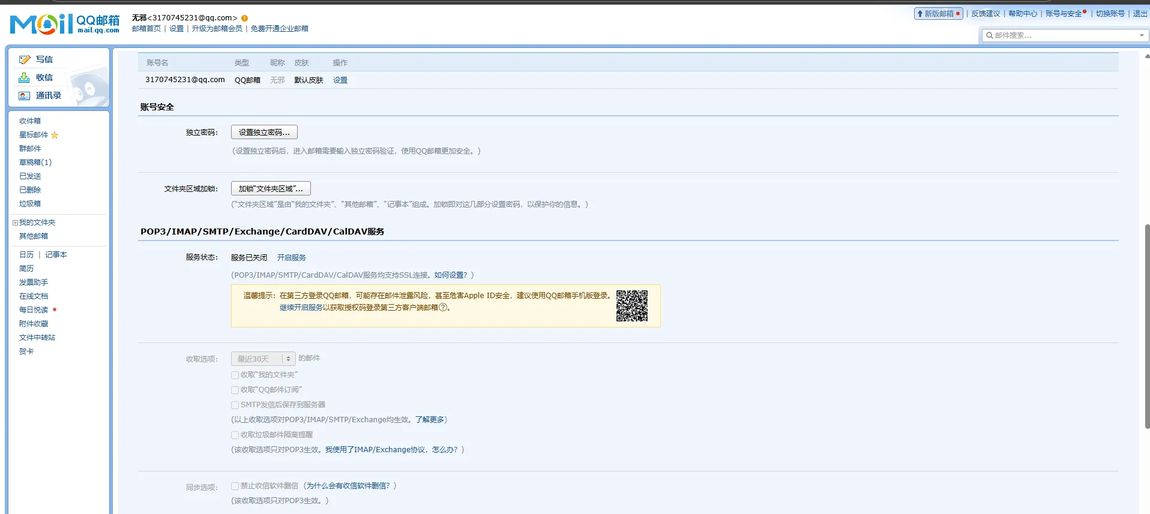Image resolution: width=1150 pixels, height=514 pixels.
Task: Open 已删除 folder
Action: [30, 190]
